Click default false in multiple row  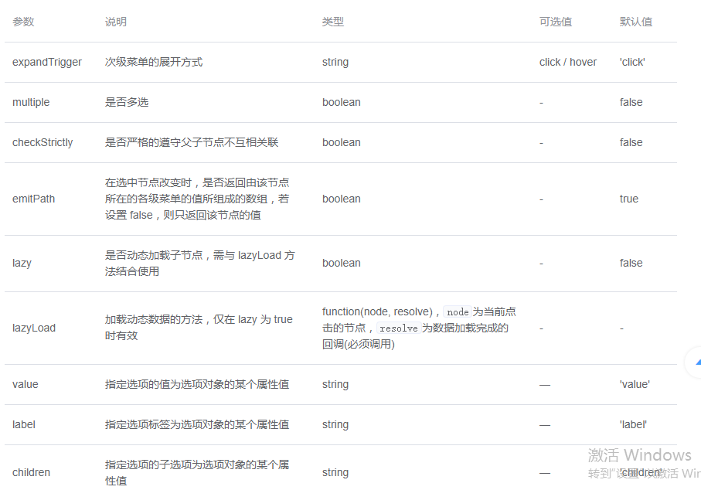(x=631, y=102)
